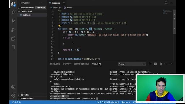Click the 'resultadoSoma' constant on line 17
This screenshot has height=104, width=185.
[x=73, y=59]
